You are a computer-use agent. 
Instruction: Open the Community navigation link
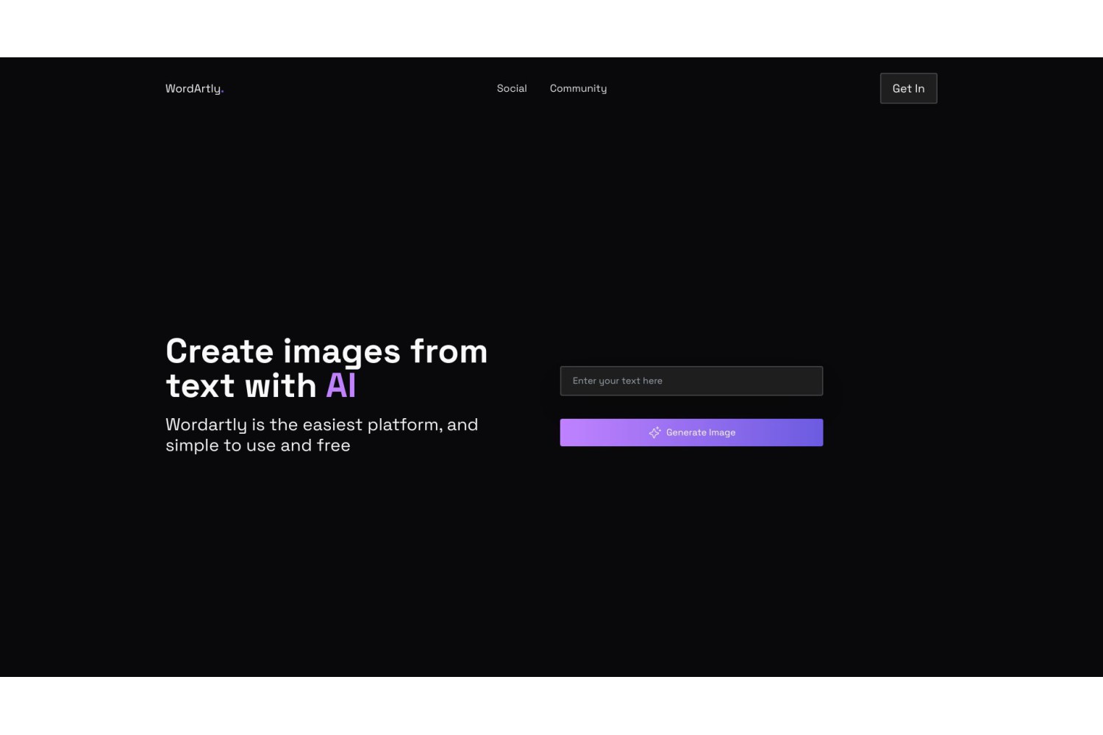click(578, 88)
